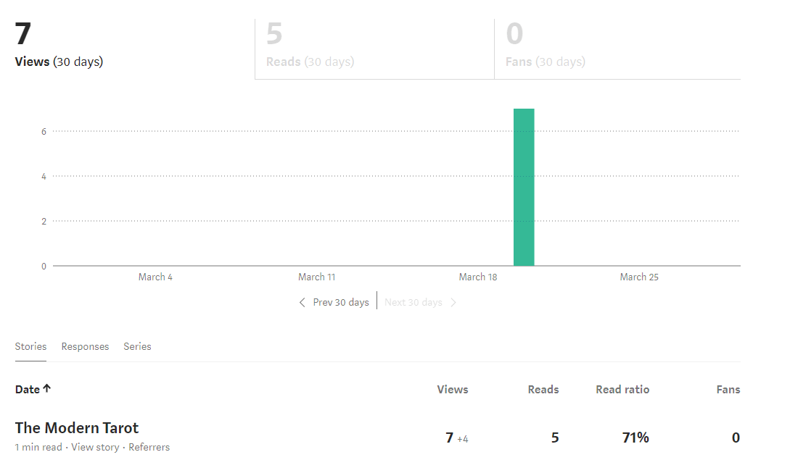This screenshot has height=473, width=790.
Task: Open the Series tab
Action: (x=137, y=346)
